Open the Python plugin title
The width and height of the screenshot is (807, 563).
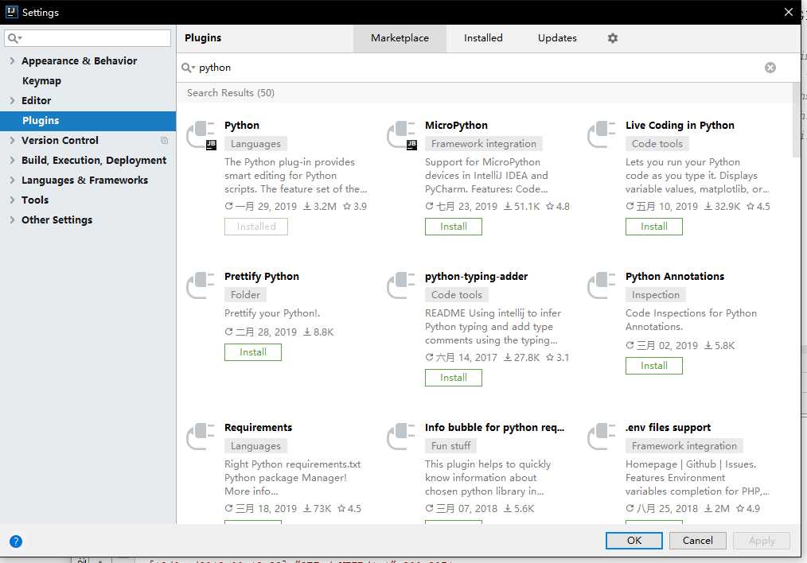(242, 126)
